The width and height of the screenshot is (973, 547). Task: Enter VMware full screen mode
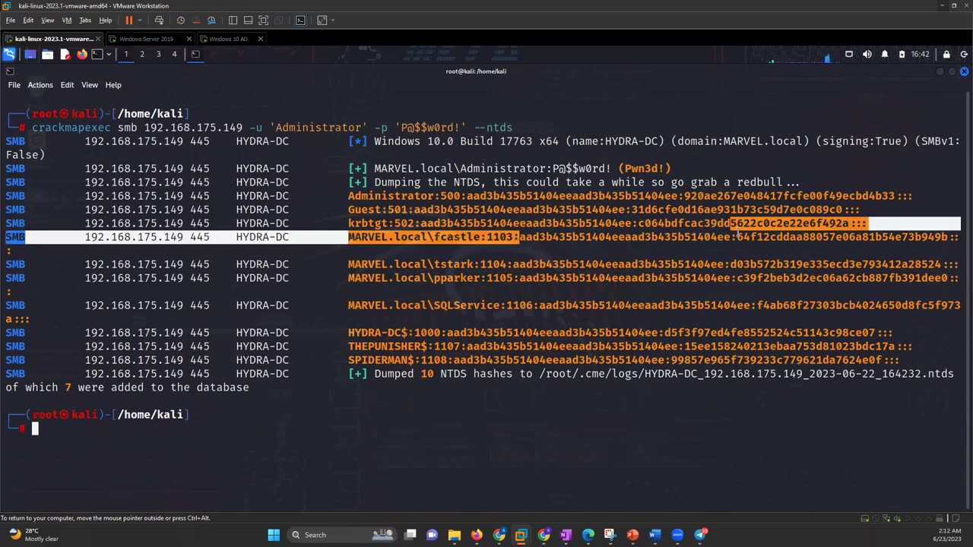tap(263, 21)
